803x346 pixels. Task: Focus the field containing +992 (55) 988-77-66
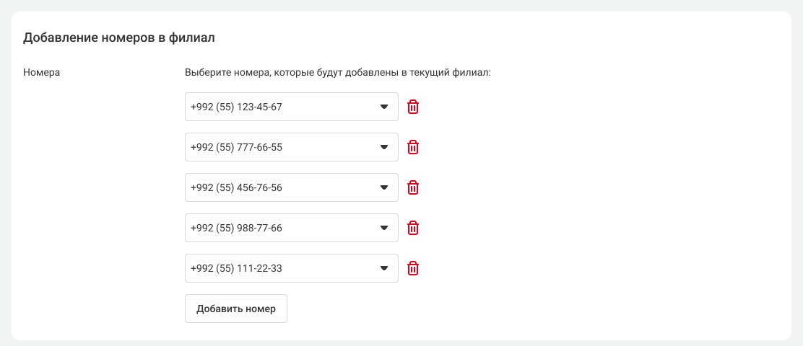pyautogui.click(x=236, y=228)
